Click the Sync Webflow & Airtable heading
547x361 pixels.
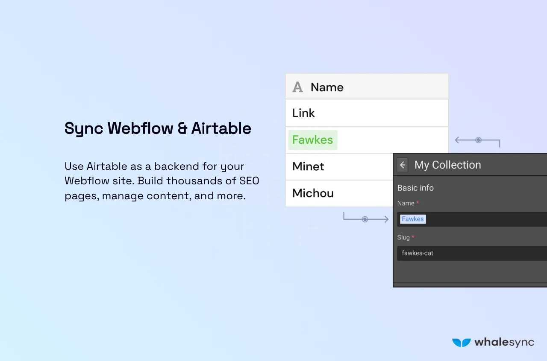[158, 128]
